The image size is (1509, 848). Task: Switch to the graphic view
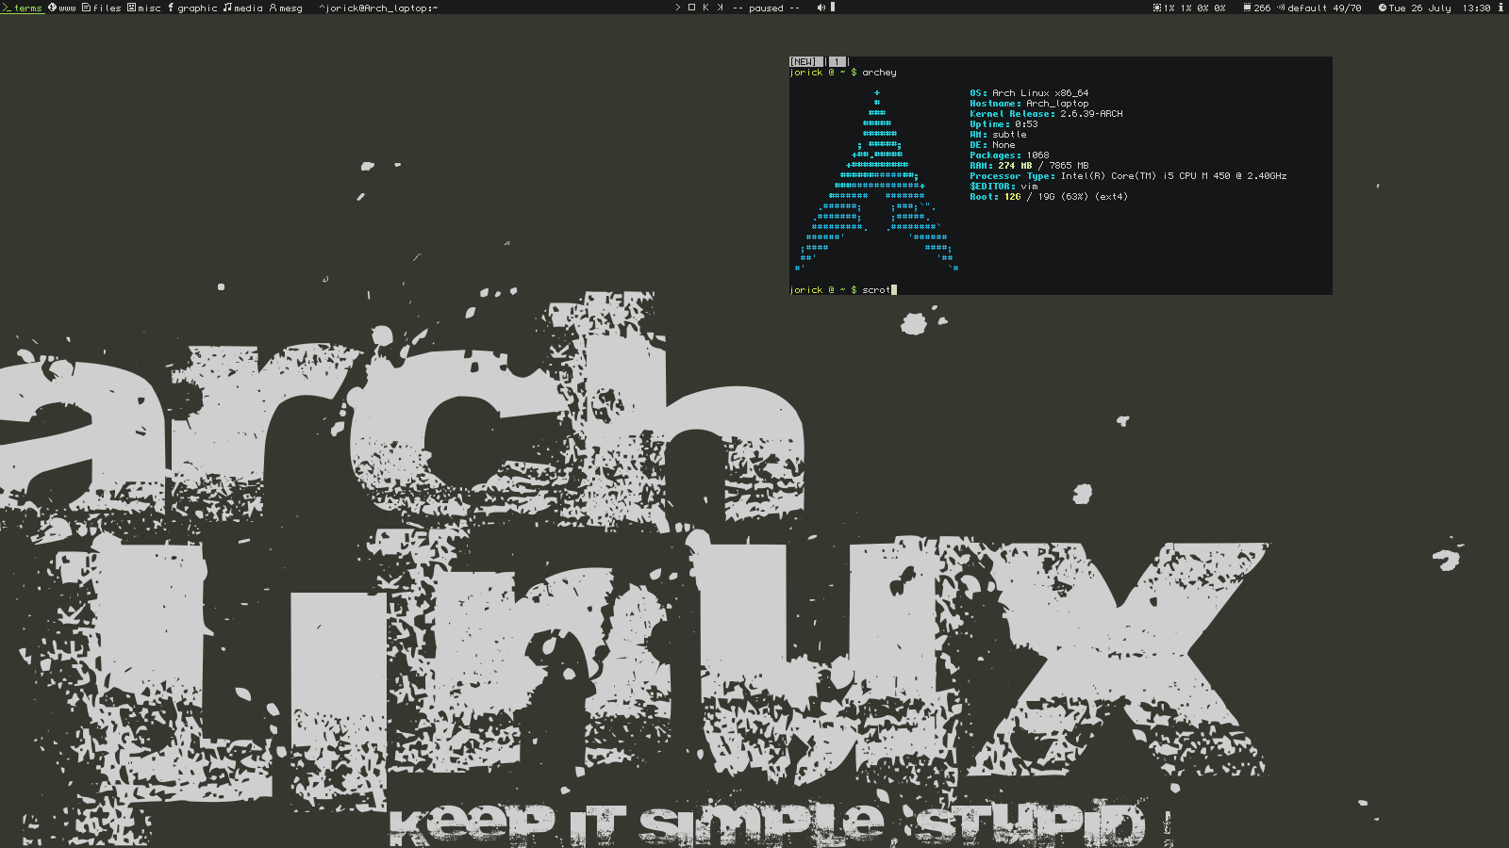(x=192, y=8)
